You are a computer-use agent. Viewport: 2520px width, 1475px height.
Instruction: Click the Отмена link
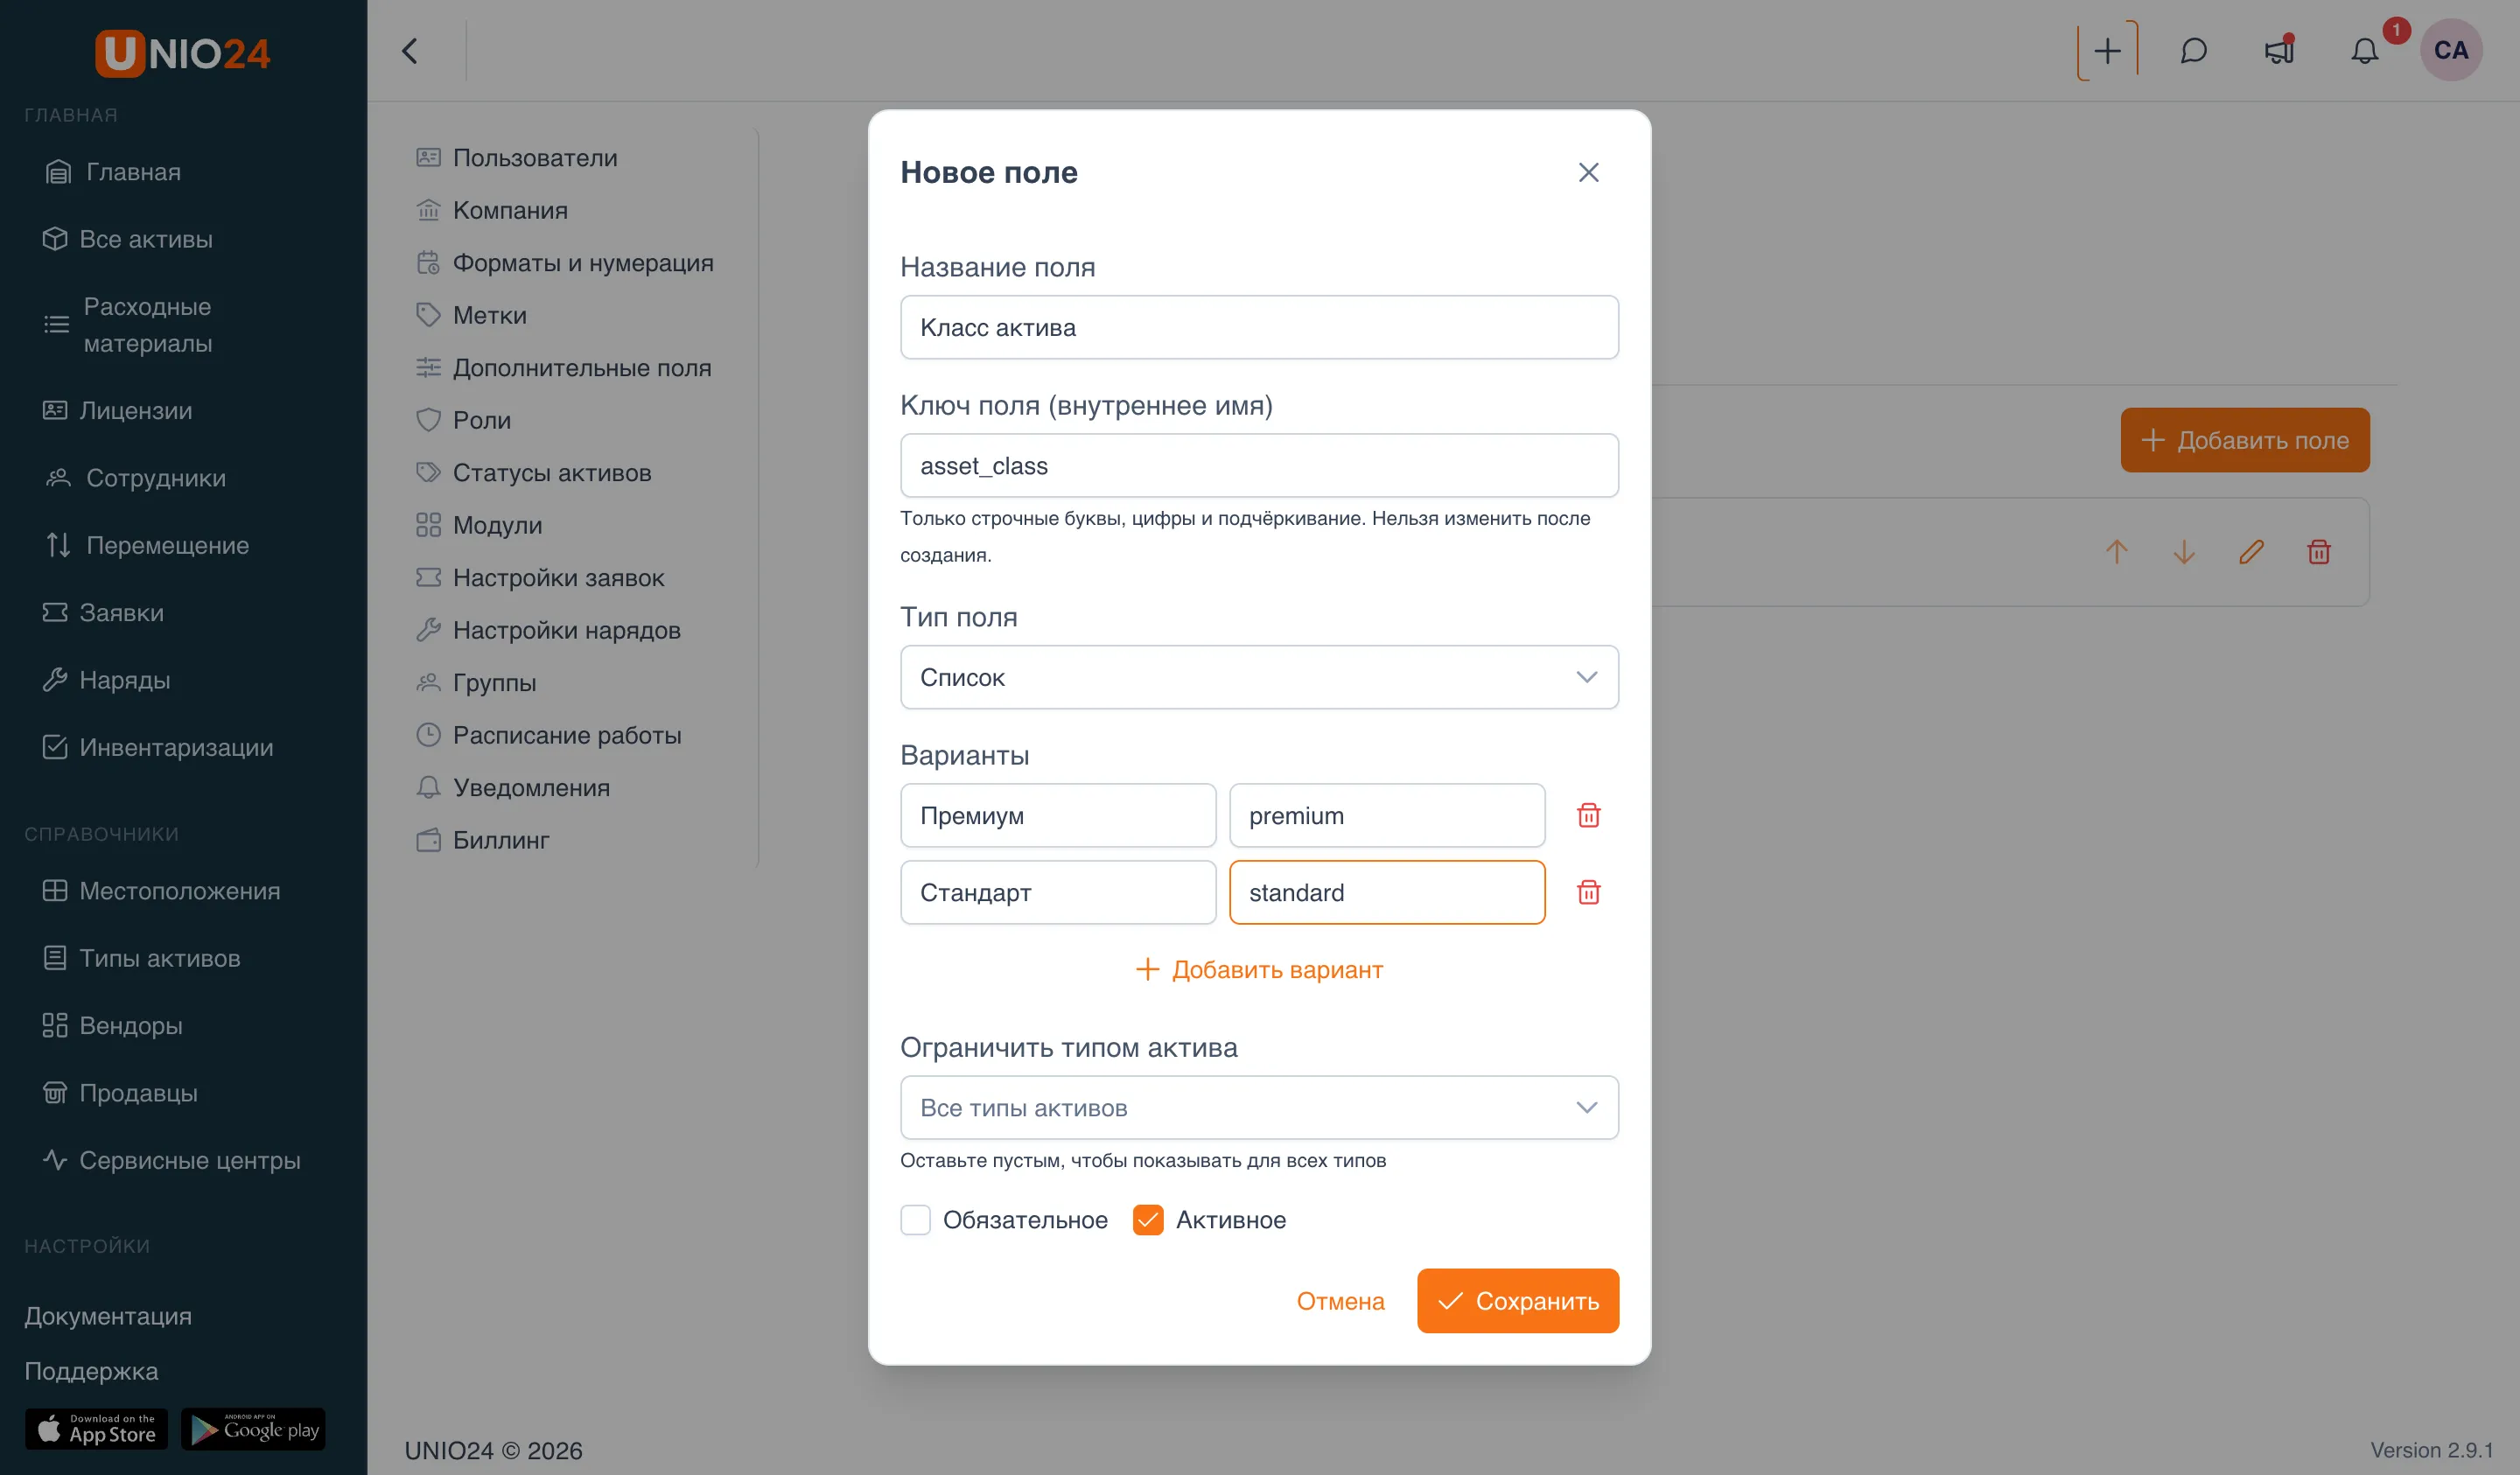click(x=1340, y=1300)
